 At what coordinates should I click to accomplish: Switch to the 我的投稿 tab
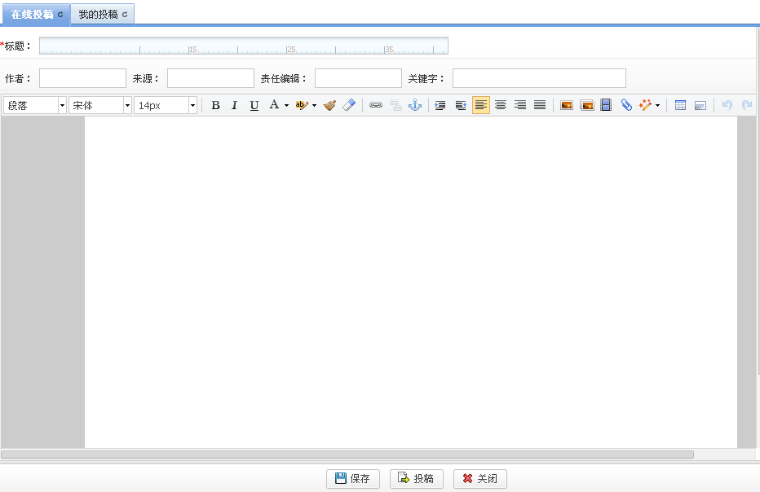pos(103,14)
